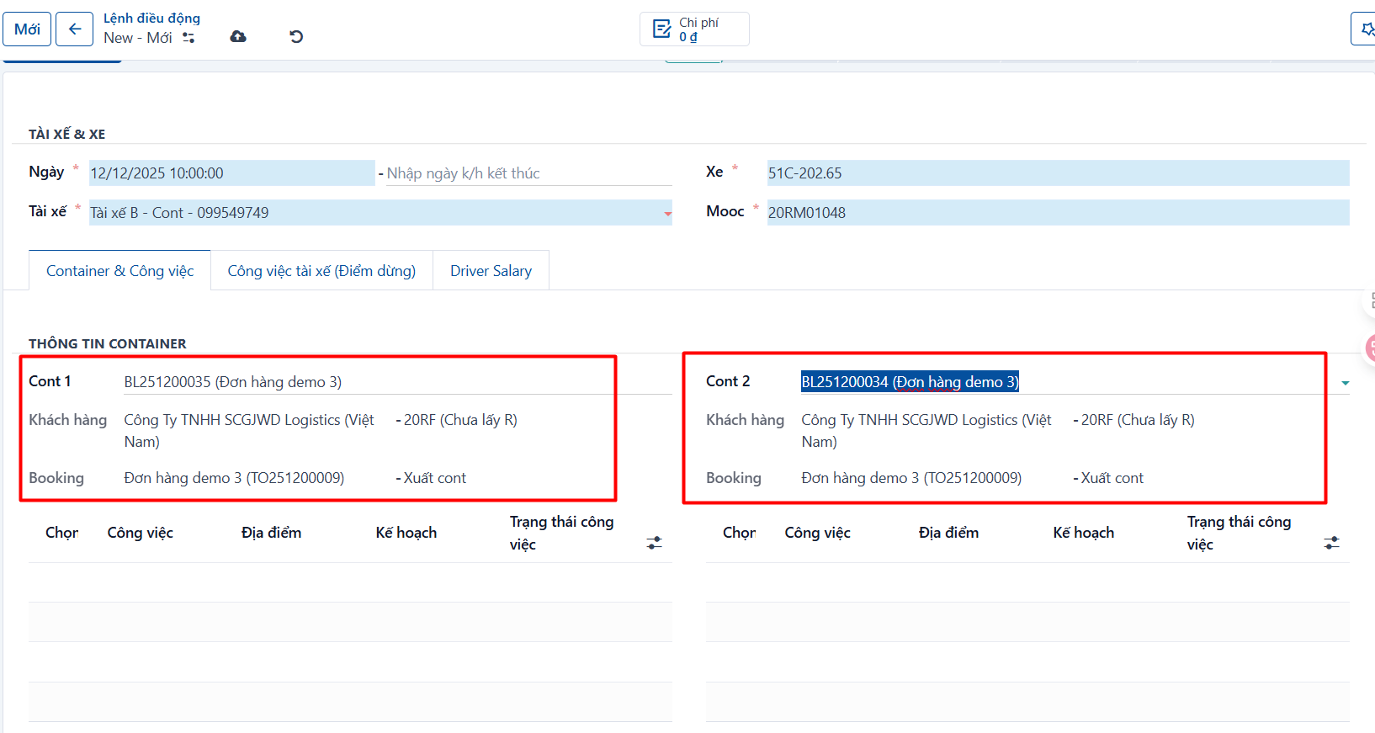Expand the Cont 2 dropdown arrow
The image size is (1375, 733).
click(x=1345, y=383)
